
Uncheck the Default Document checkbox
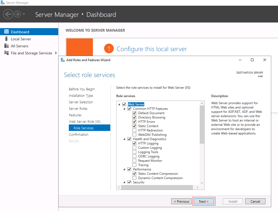click(x=134, y=113)
